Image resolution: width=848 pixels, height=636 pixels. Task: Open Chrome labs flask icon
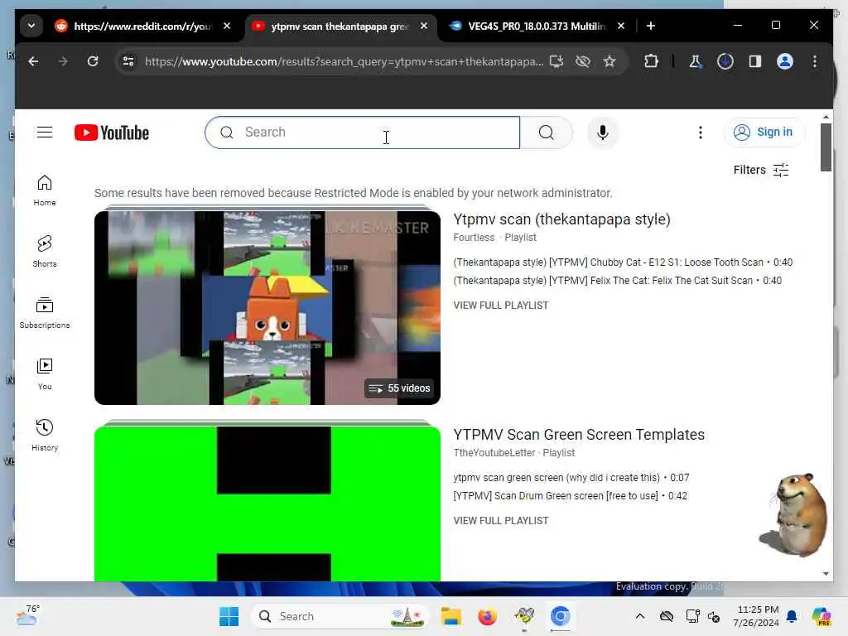click(x=696, y=61)
